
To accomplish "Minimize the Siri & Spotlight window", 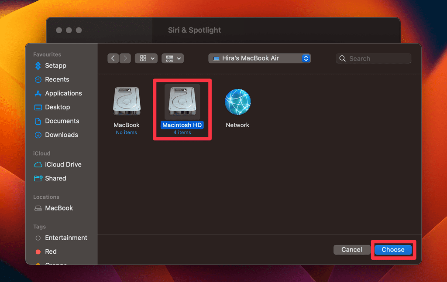I will click(69, 30).
